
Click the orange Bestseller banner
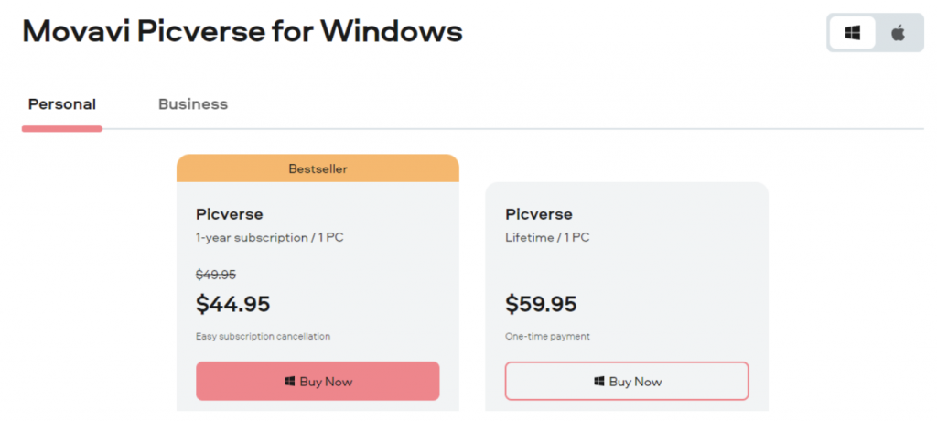[x=318, y=168]
